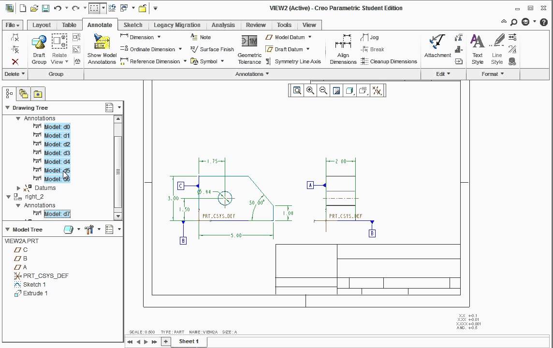
Task: Open the Draft Datum dropdown arrow
Action: click(307, 49)
